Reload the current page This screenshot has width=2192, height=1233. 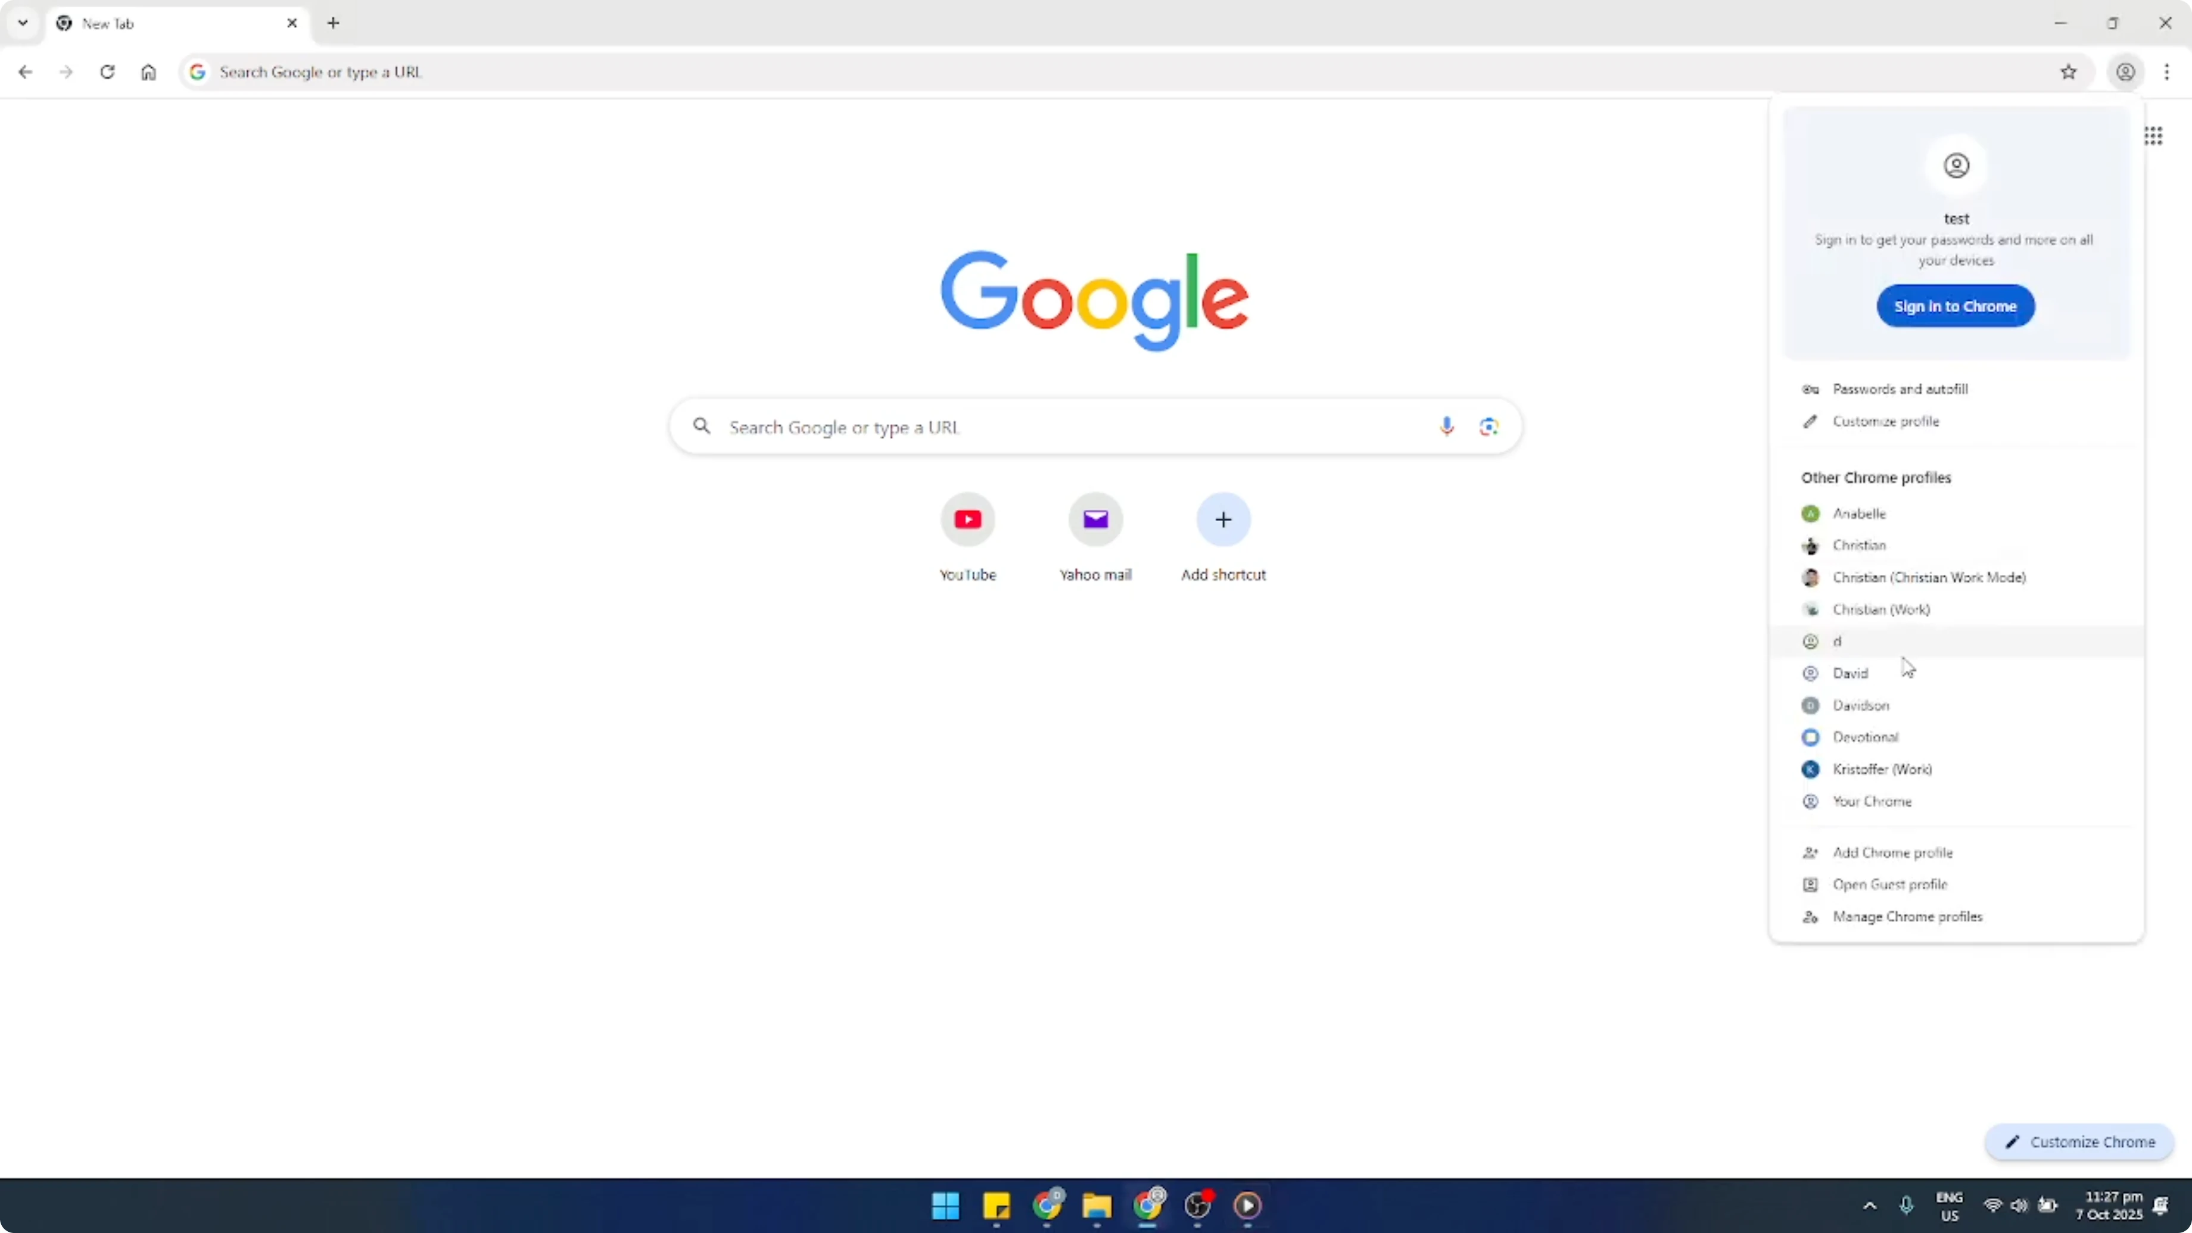tap(107, 71)
